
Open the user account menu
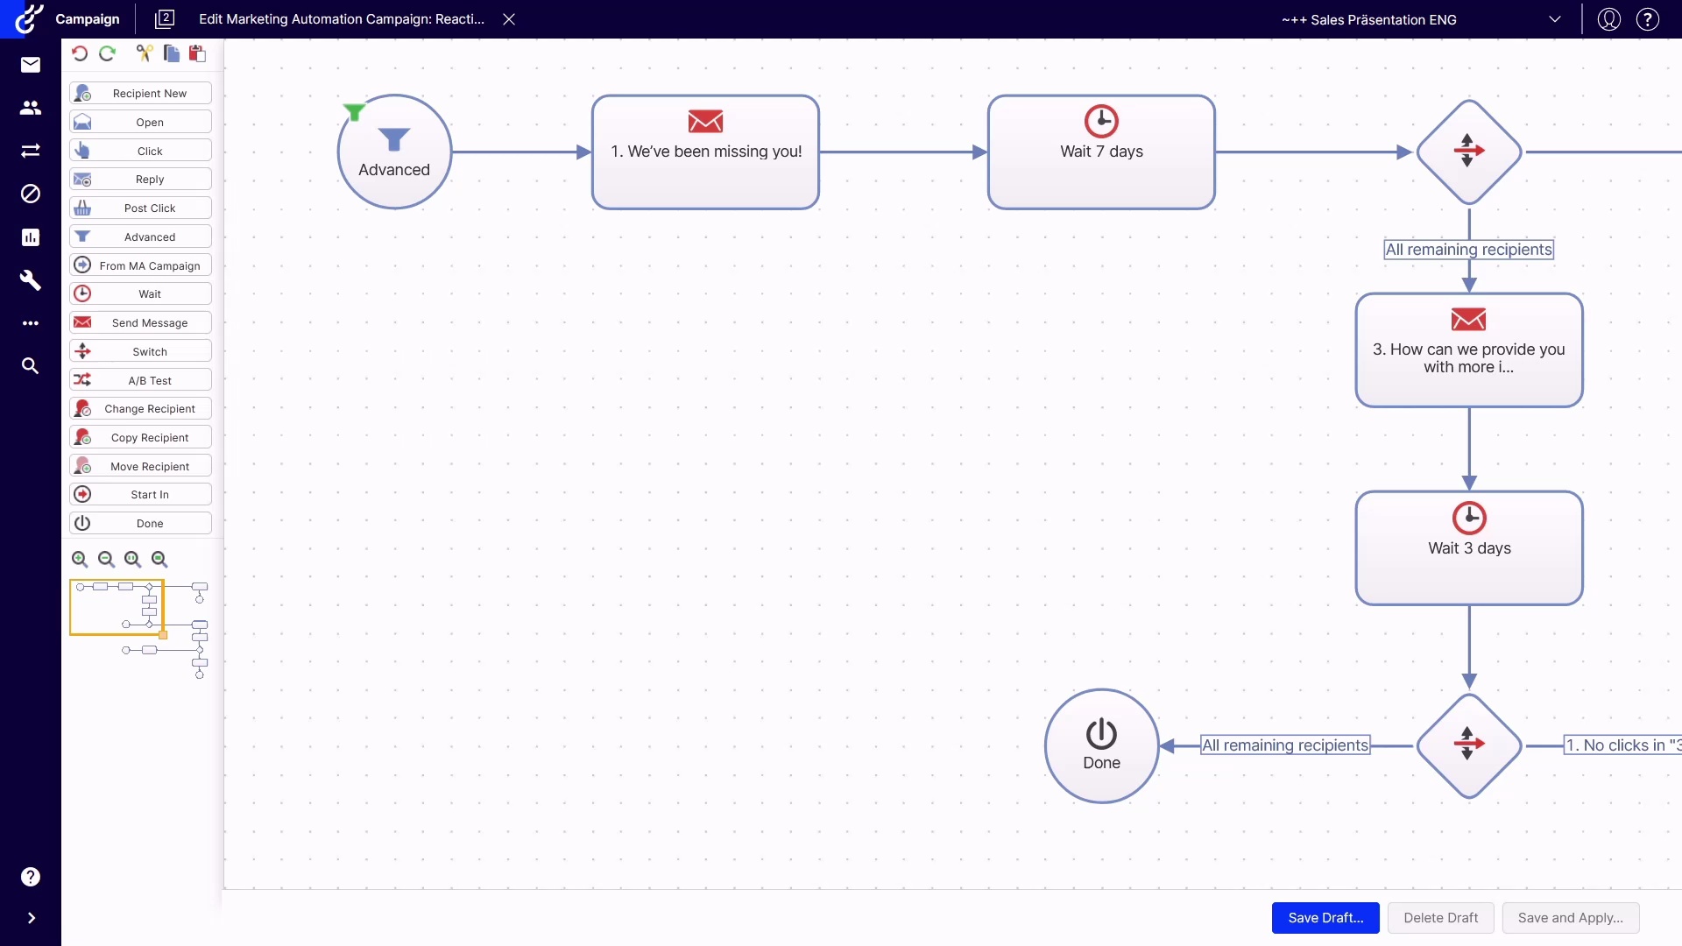(x=1608, y=18)
